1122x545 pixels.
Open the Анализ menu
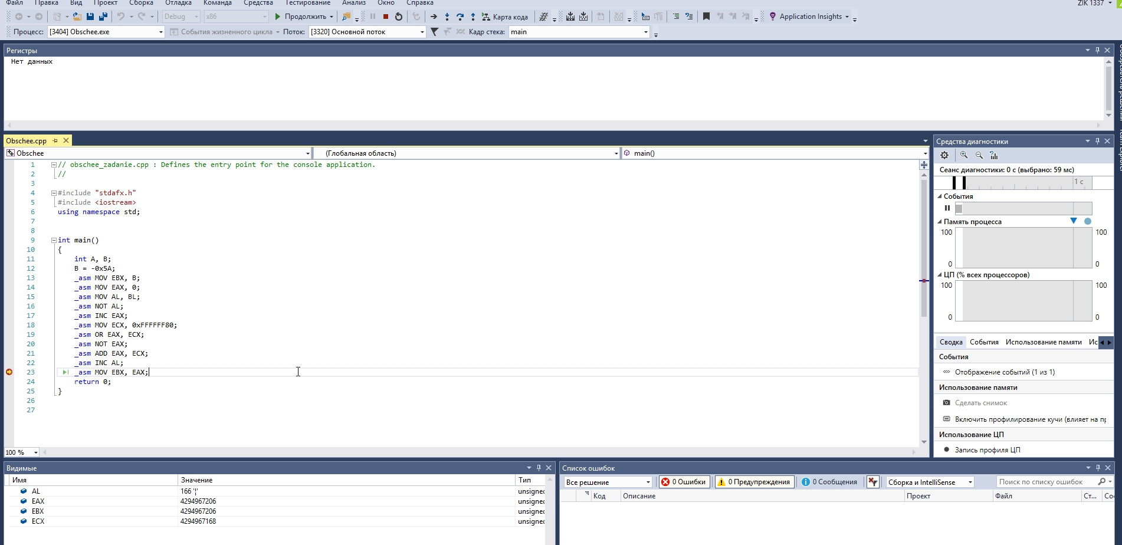tap(354, 3)
